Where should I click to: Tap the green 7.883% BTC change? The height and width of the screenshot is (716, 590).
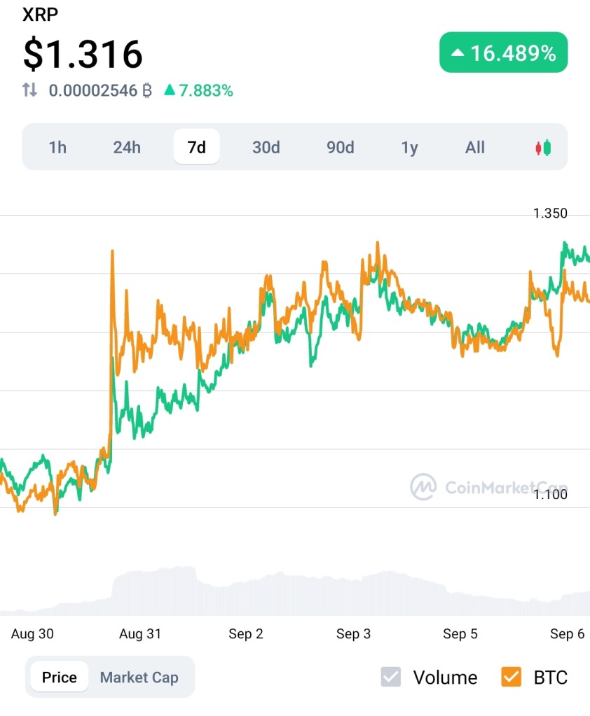pyautogui.click(x=198, y=90)
